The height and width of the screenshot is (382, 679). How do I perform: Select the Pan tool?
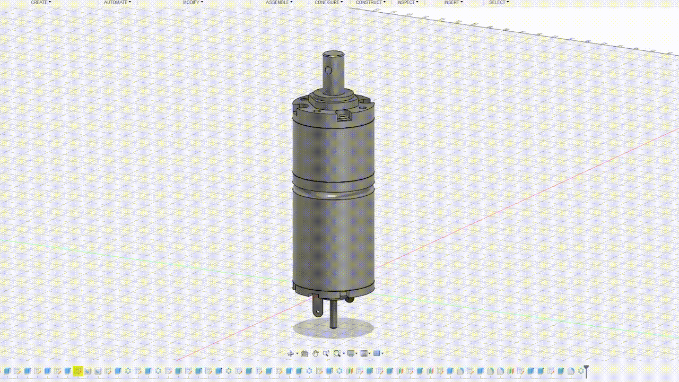click(315, 353)
